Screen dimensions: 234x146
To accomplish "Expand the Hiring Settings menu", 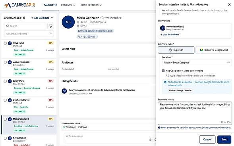I will point(91,5).
